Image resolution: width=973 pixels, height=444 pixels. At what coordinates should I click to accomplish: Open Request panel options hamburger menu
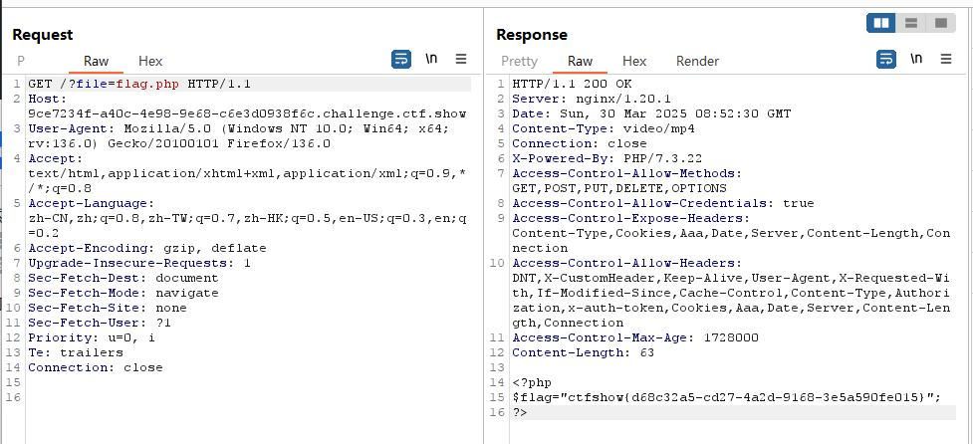tap(461, 60)
